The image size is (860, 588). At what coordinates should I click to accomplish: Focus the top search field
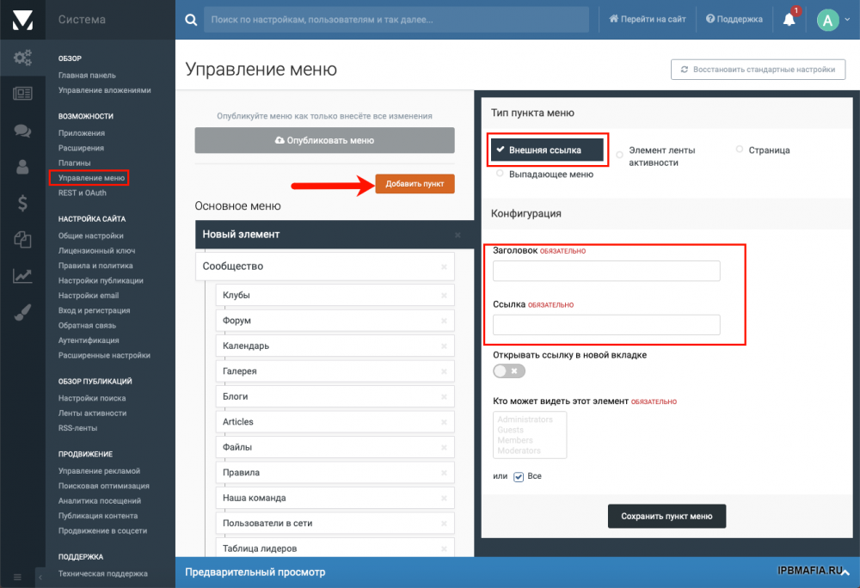point(396,20)
